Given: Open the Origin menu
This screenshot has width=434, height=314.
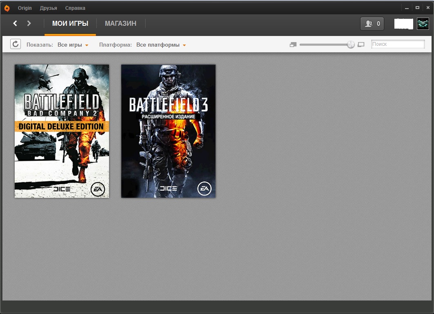Looking at the screenshot, I should click(25, 8).
